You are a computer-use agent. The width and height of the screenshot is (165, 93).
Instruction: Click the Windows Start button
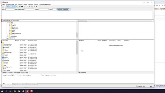tap(2, 91)
